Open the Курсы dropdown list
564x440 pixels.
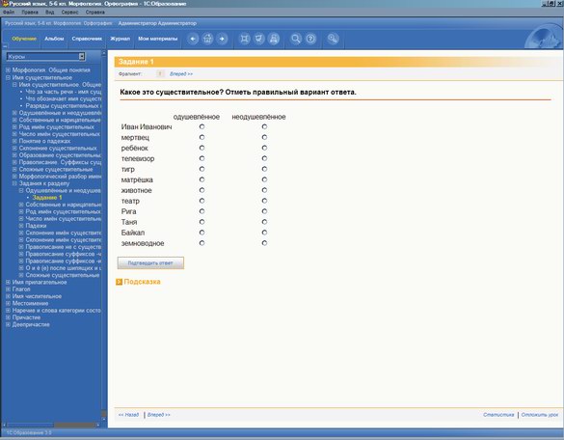pos(82,57)
